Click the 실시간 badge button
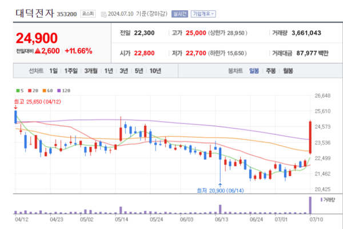Screen dimensions: 343x229 (x=180, y=14)
